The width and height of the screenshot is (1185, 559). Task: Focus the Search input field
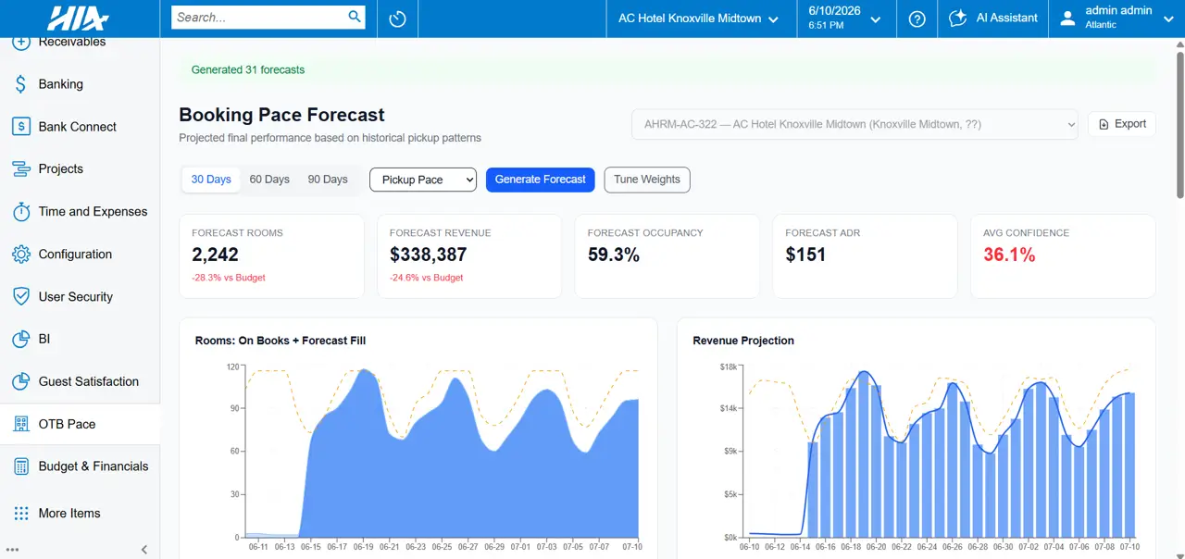tap(259, 17)
